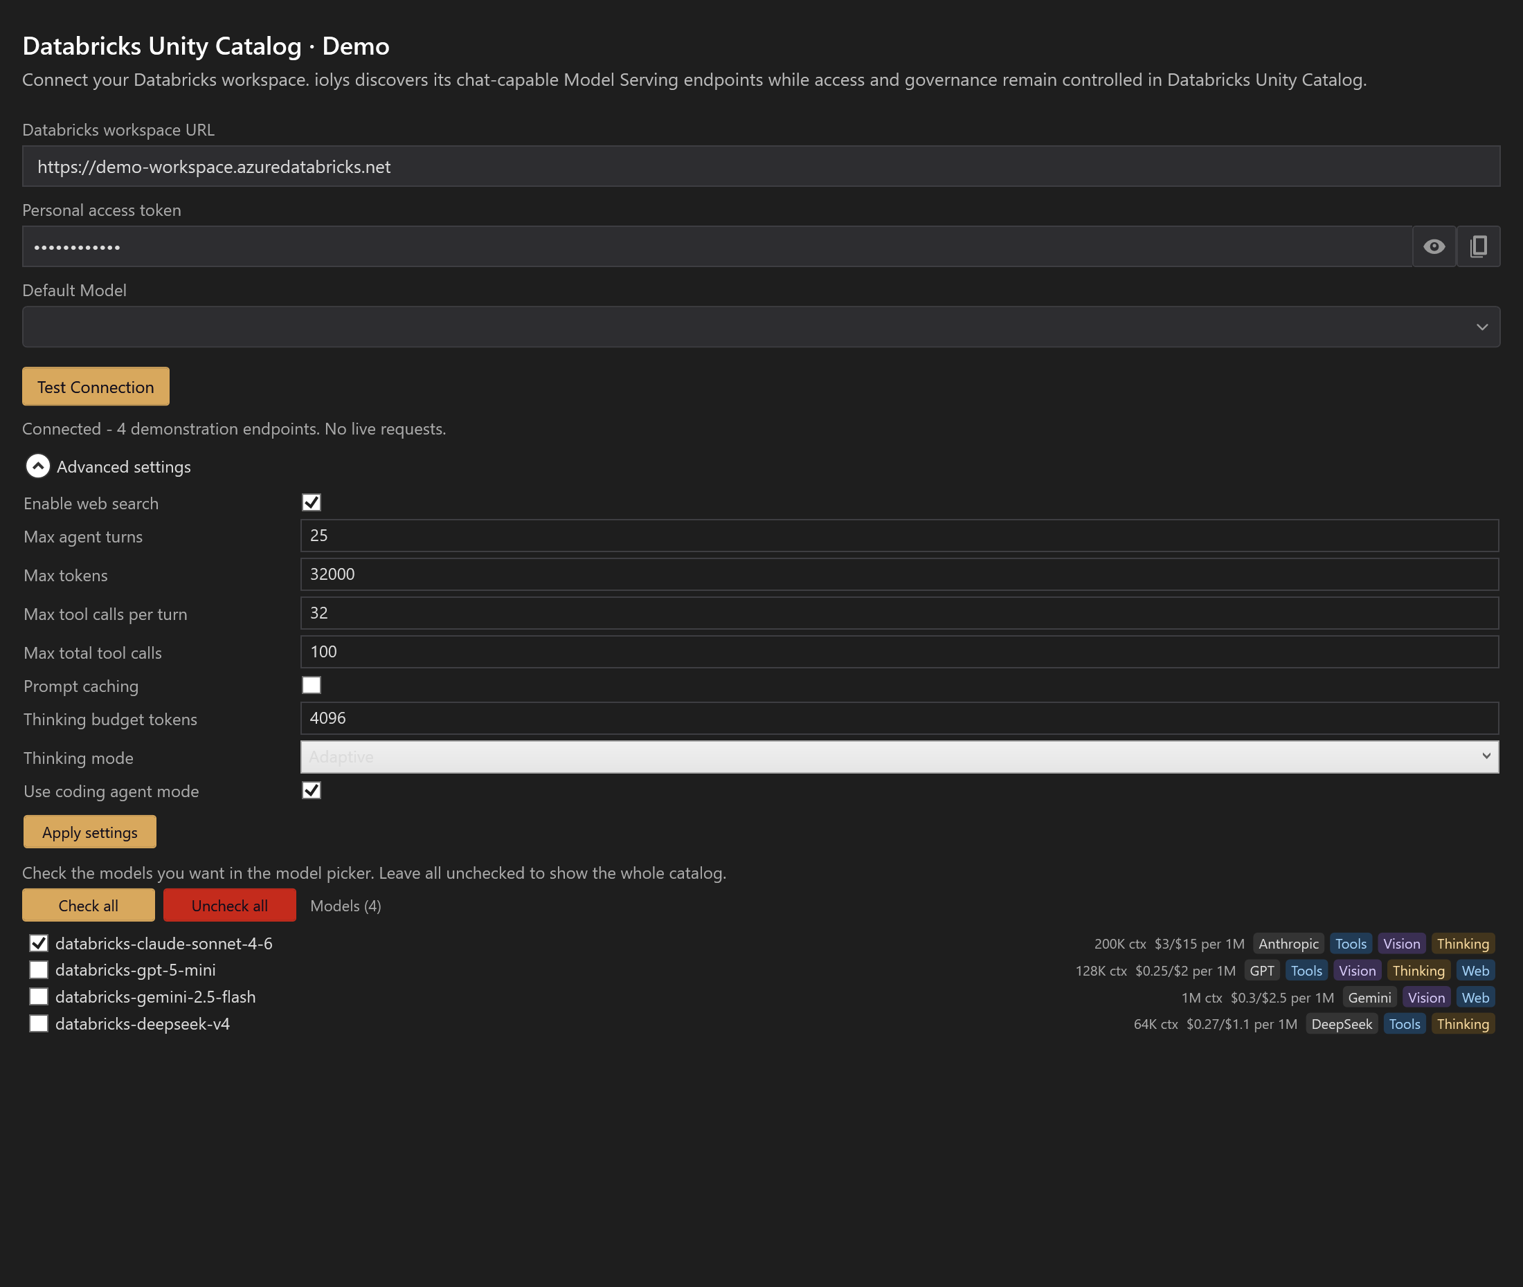Click the Anthropic tag on claude-sonnet row
1523x1287 pixels.
[1288, 943]
